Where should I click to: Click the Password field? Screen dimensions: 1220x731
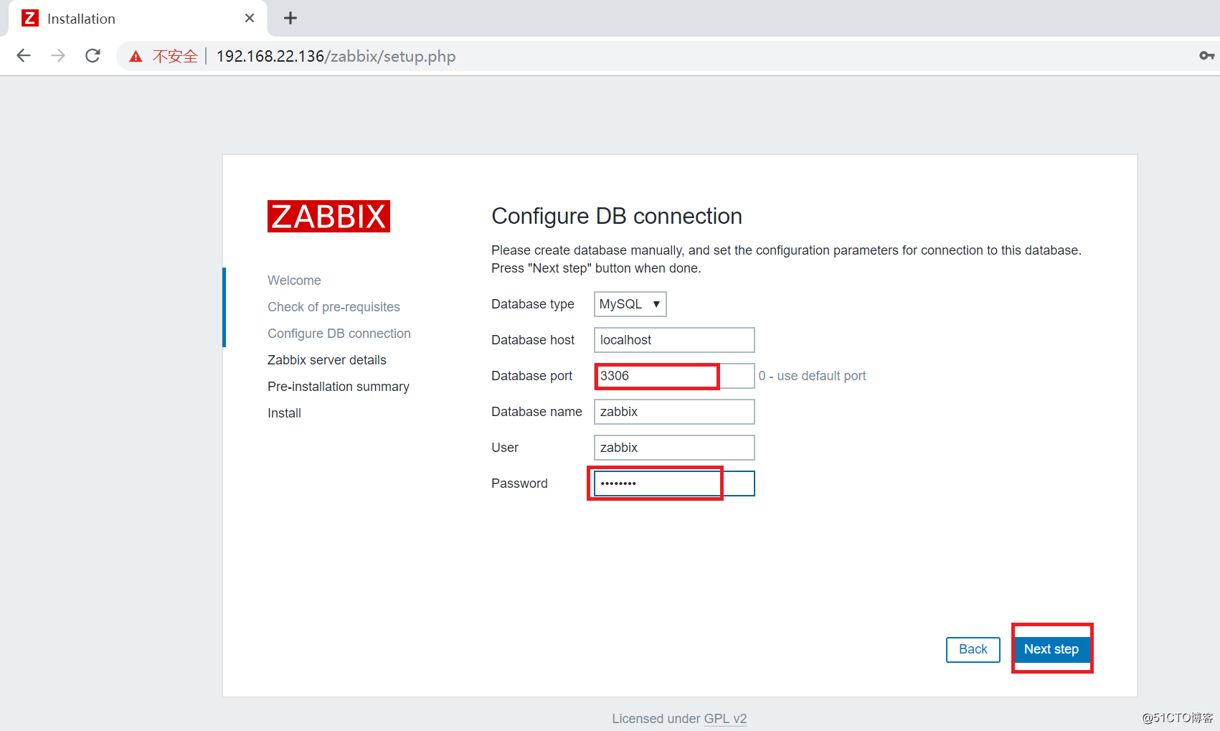click(x=674, y=484)
